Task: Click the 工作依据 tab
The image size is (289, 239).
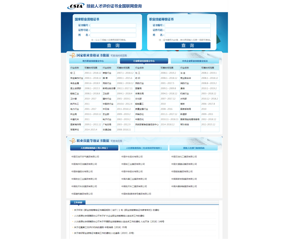Action: (x=78, y=202)
